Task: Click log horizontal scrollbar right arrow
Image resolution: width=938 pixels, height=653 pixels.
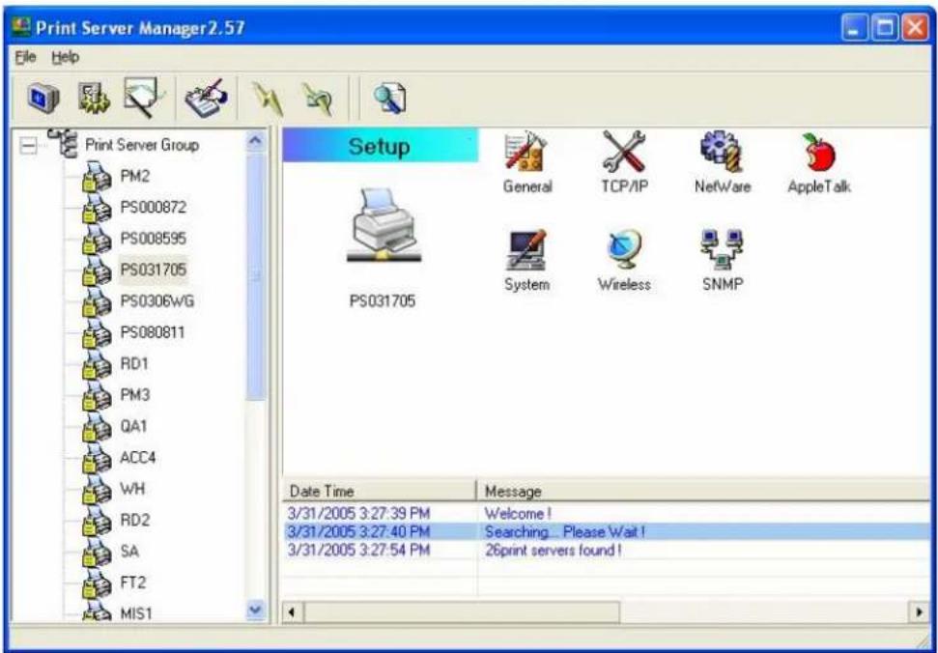Action: pyautogui.click(x=920, y=613)
